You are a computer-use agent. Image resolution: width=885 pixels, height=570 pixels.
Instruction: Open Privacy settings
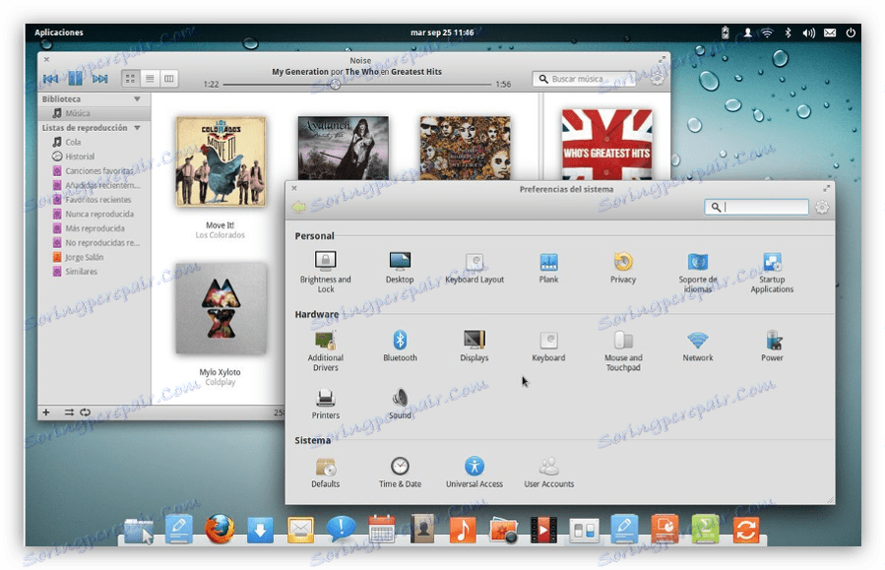623,267
